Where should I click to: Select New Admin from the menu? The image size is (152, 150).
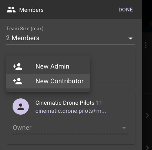pos(48,66)
